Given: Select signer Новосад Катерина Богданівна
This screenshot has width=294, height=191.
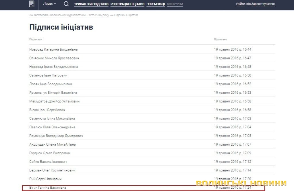Looking at the screenshot, I should point(53,49).
